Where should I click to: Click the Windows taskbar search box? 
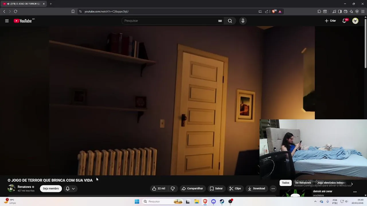tap(163, 201)
